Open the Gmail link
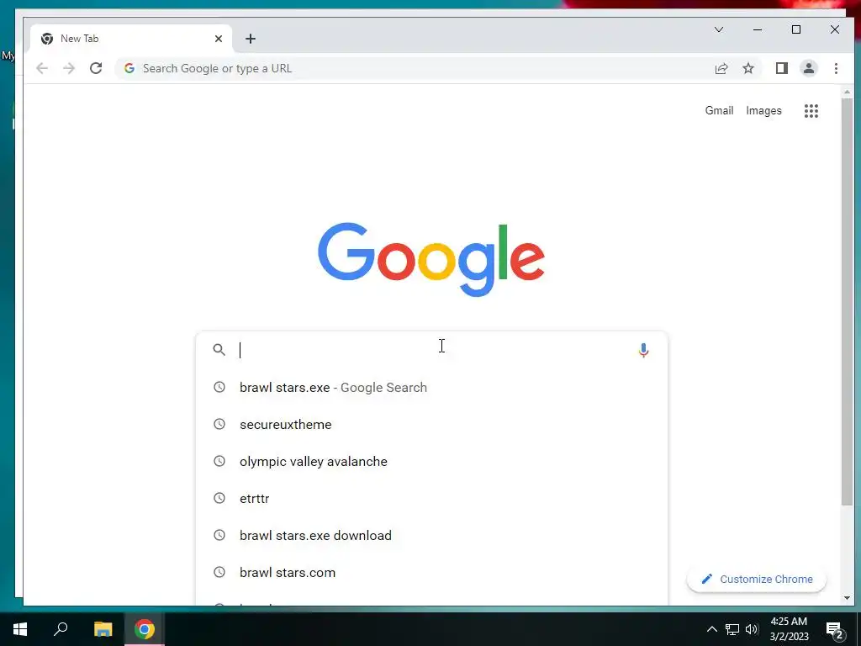Viewport: 861px width, 646px height. [x=720, y=110]
